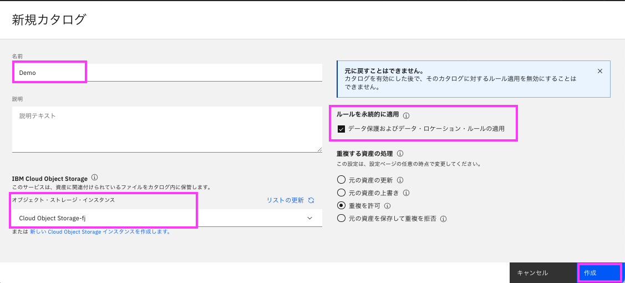
Task: Click the リストの更新 link
Action: click(286, 200)
